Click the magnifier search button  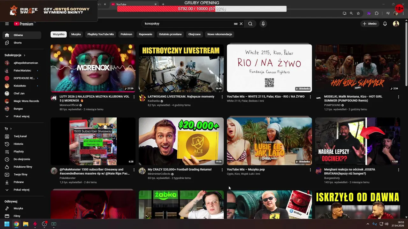point(250,24)
